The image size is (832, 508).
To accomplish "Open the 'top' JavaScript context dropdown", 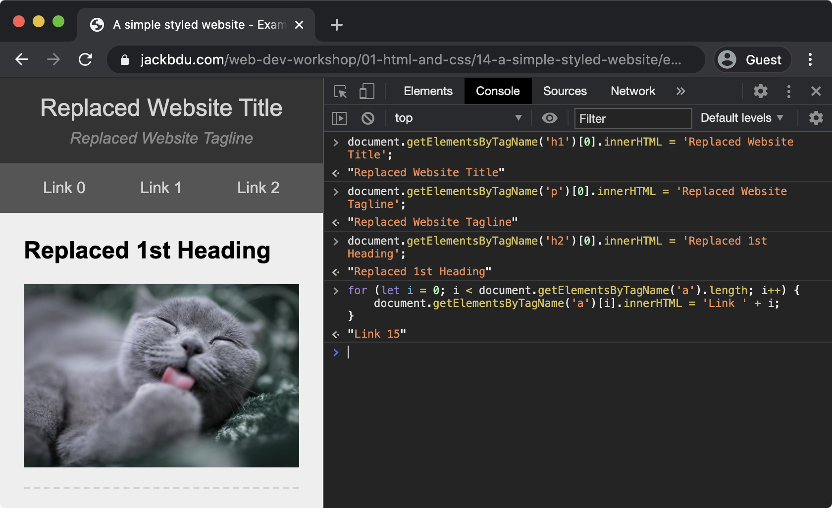I will pos(458,118).
